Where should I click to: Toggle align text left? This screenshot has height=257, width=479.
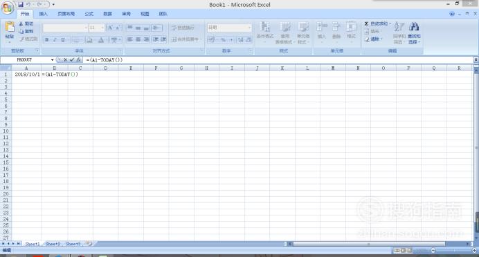[x=130, y=39]
